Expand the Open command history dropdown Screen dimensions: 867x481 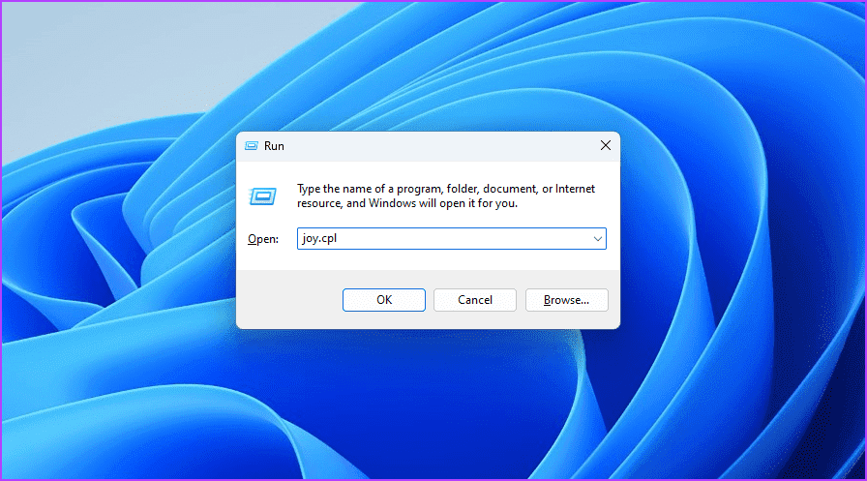coord(598,239)
